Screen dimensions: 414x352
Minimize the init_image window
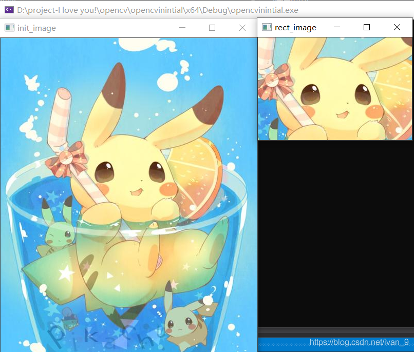(x=182, y=28)
